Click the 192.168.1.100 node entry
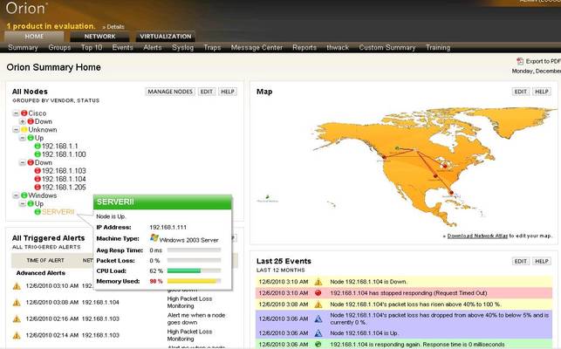Viewport: 561px width, 349px height. (x=64, y=154)
